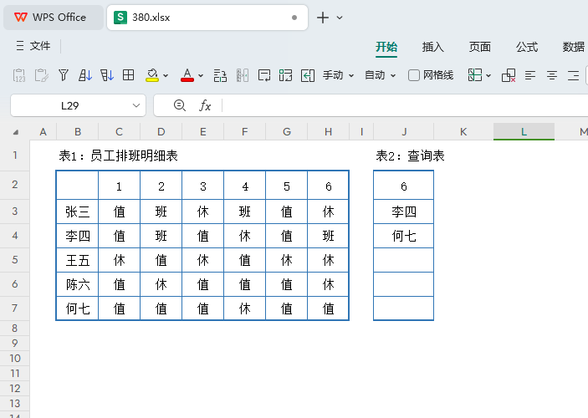The height and width of the screenshot is (418, 588).
Task: Click the wrap text rectangle icon
Action: click(x=264, y=75)
